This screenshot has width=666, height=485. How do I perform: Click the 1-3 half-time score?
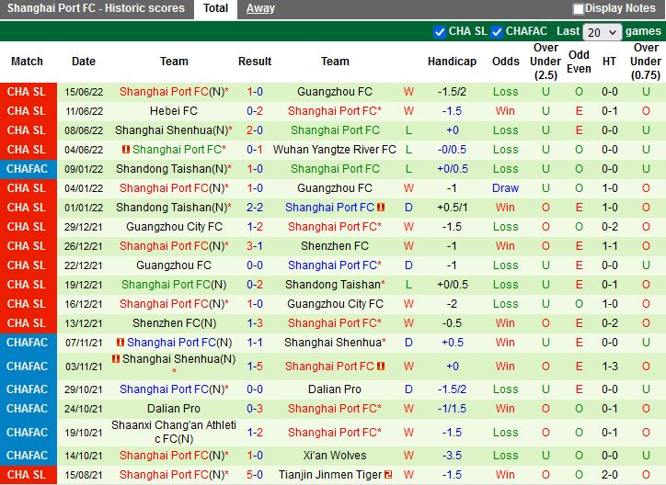coord(610,367)
